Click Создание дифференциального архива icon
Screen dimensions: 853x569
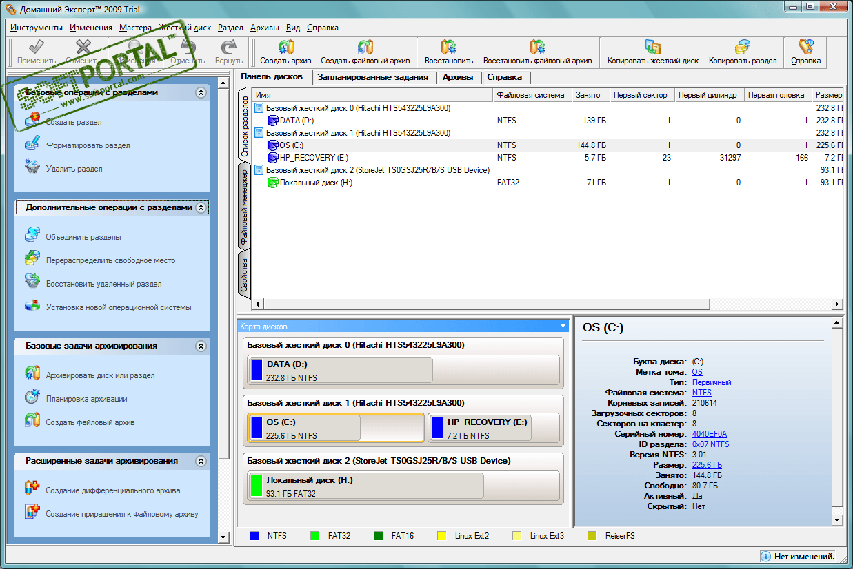32,489
